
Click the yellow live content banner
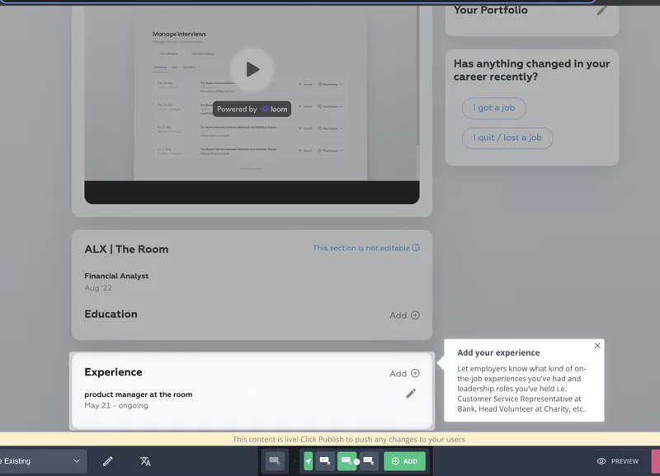click(330, 439)
